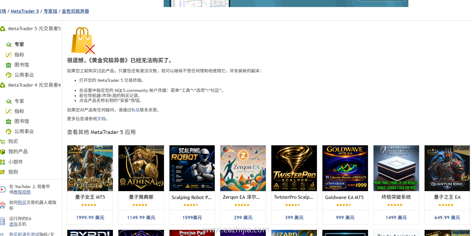Go to 购买 in sidebar menu

pos(13,142)
